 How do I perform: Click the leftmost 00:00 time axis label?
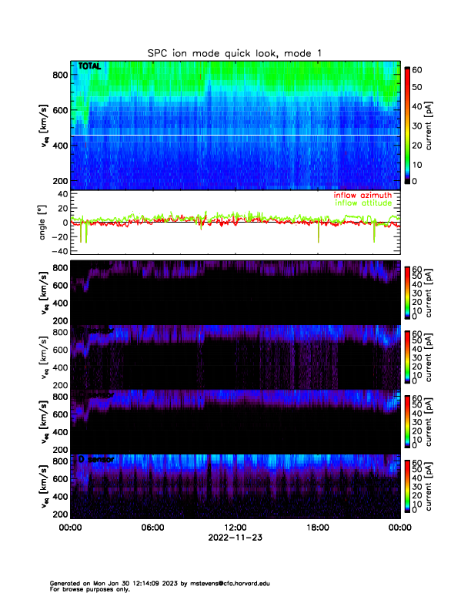point(70,528)
